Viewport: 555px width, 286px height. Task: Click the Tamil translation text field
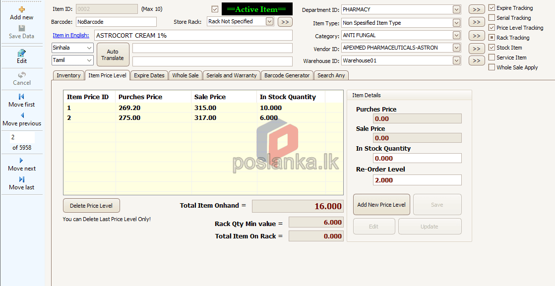(x=212, y=61)
